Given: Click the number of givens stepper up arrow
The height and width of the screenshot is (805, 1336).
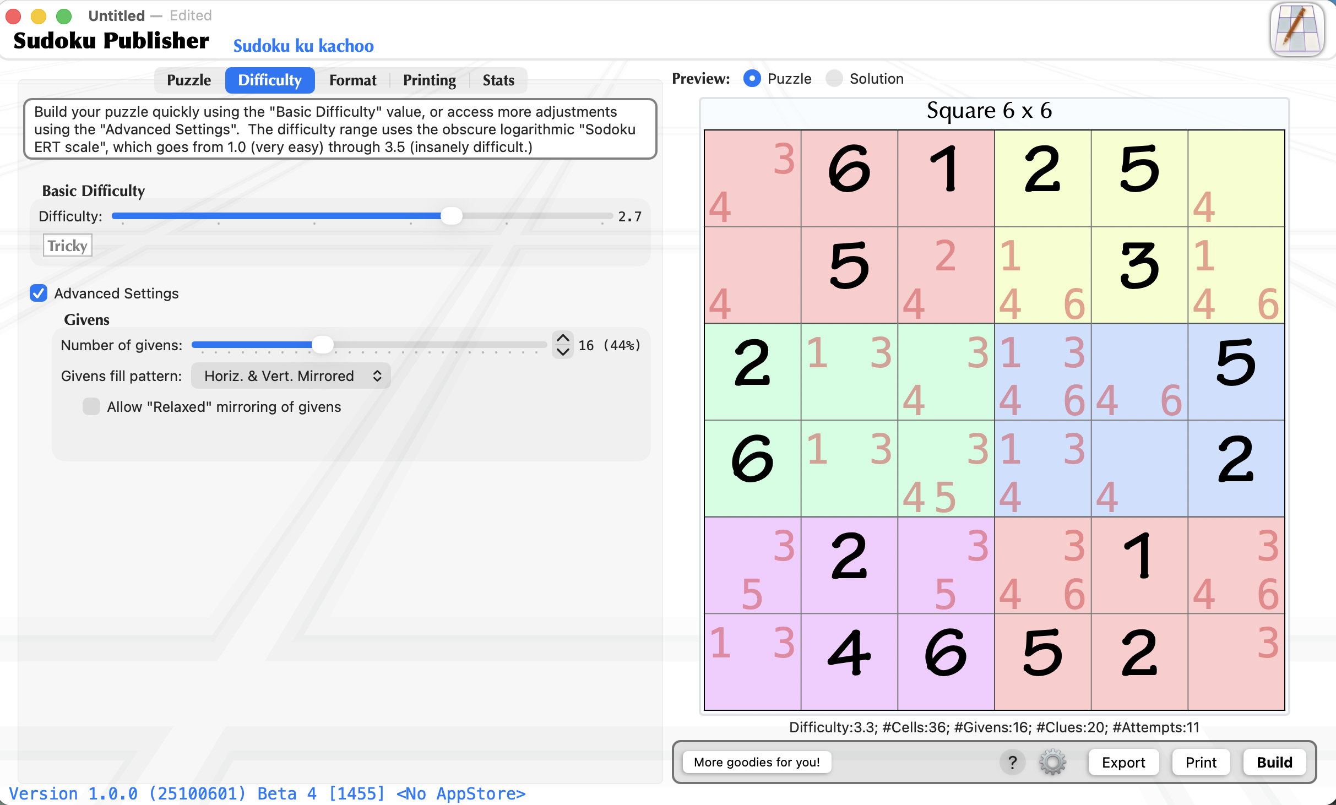Looking at the screenshot, I should (x=563, y=338).
